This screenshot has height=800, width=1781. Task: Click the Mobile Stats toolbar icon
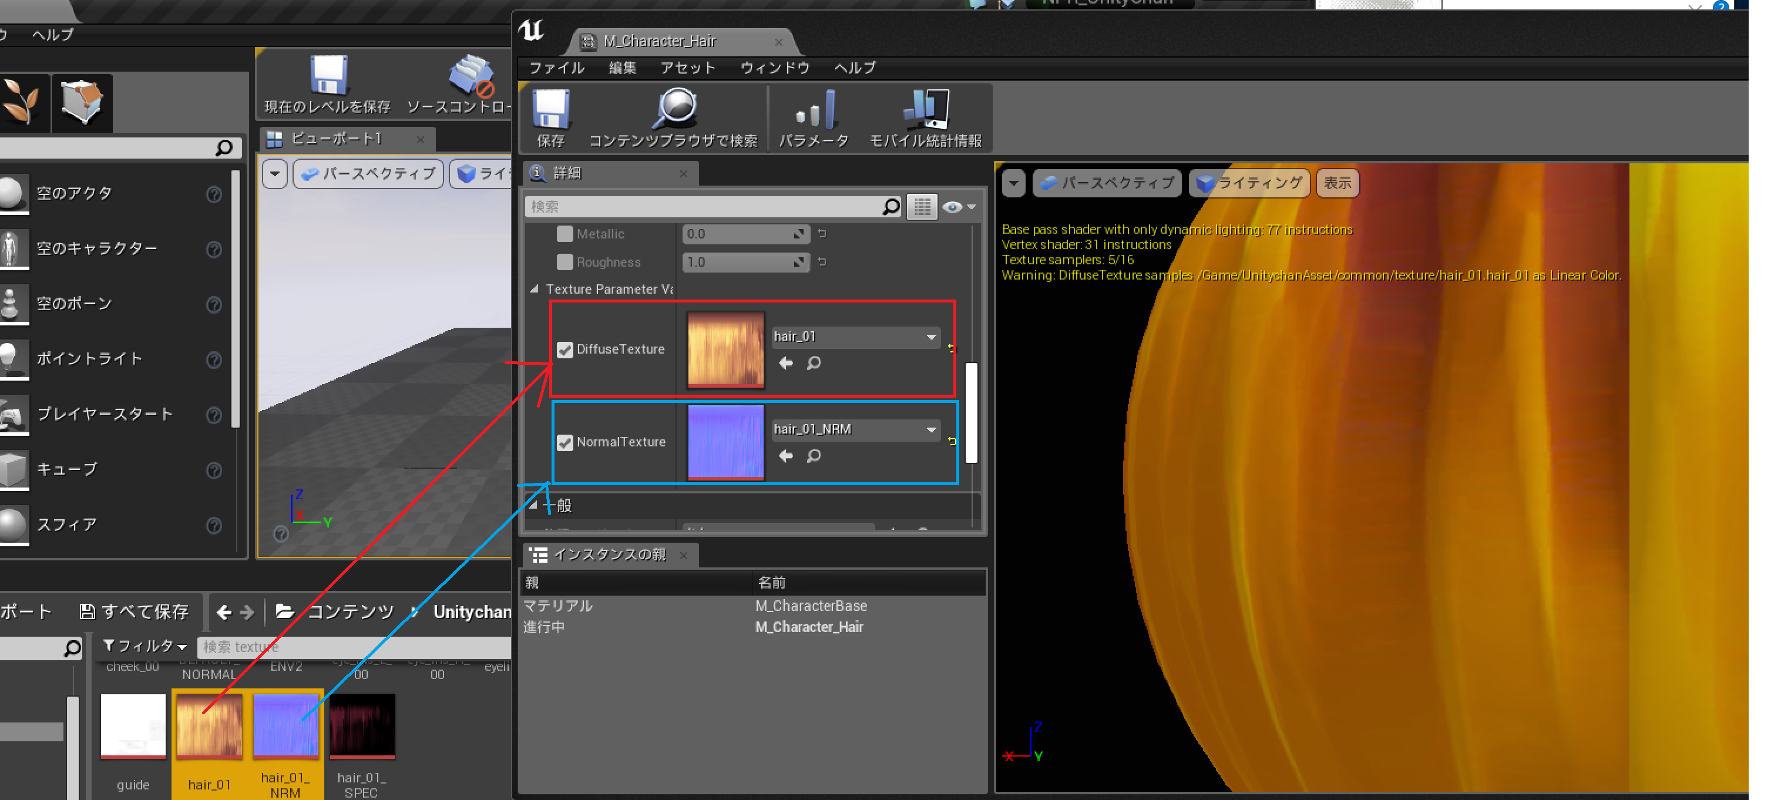(925, 109)
